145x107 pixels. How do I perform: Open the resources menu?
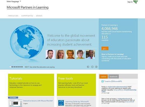pyautogui.click(x=13, y=16)
